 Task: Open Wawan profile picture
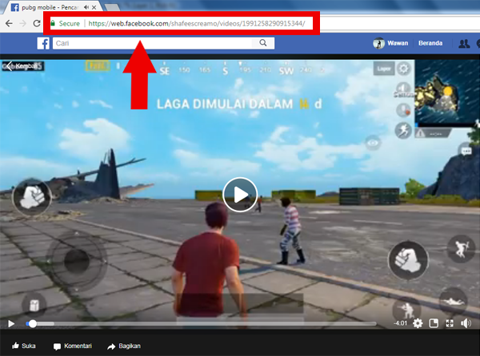tap(378, 43)
